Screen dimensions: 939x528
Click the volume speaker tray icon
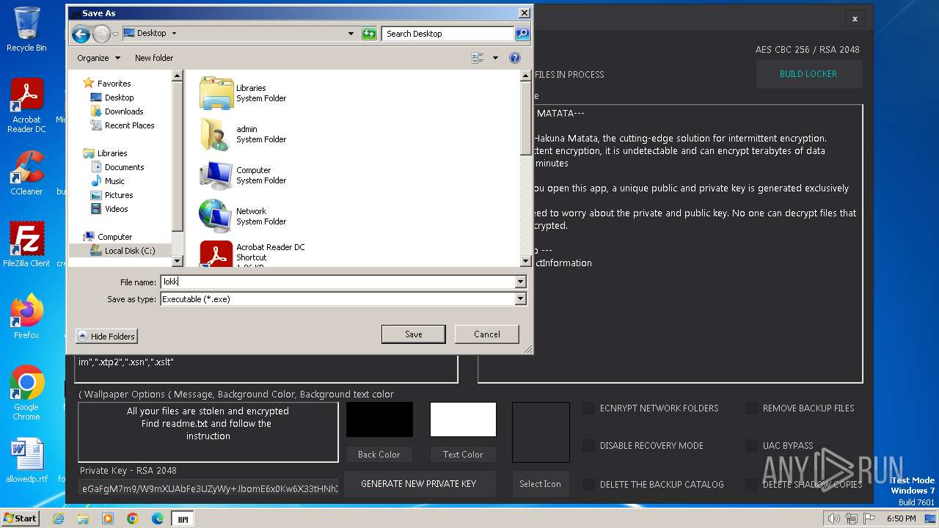(833, 518)
